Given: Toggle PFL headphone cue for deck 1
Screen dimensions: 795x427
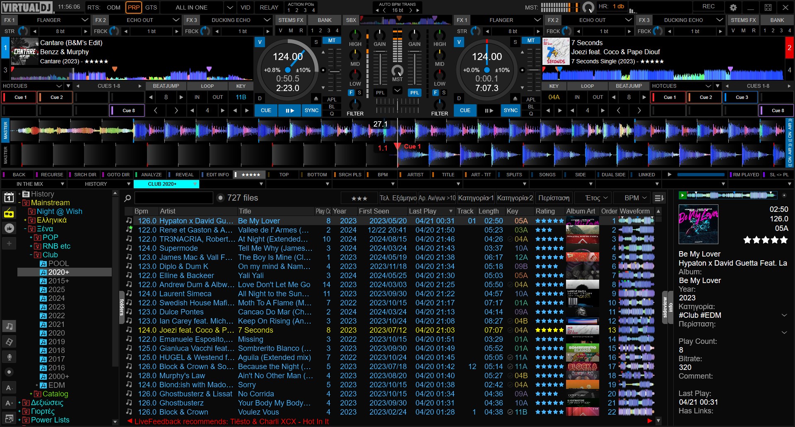Looking at the screenshot, I should 380,93.
